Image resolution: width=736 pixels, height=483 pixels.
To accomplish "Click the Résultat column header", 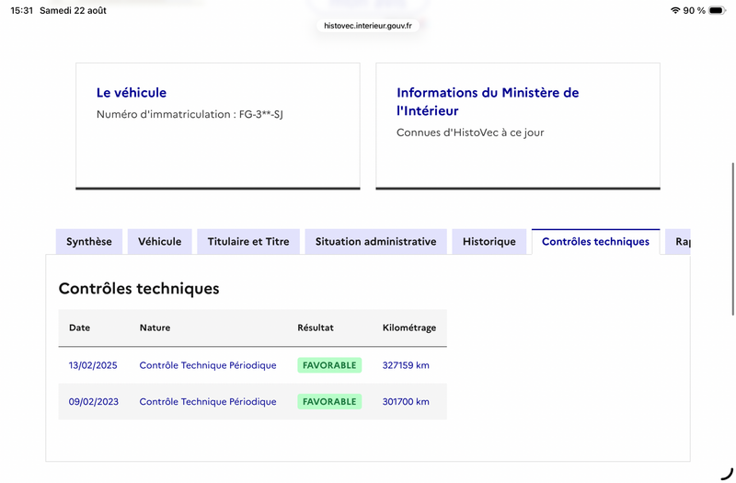I will pyautogui.click(x=316, y=328).
